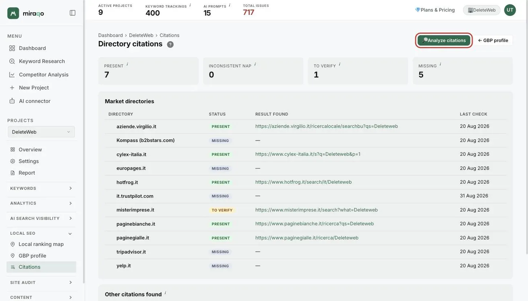Open the DeleteWeb project dropdown
Screen dimensions: 528x301
41,132
